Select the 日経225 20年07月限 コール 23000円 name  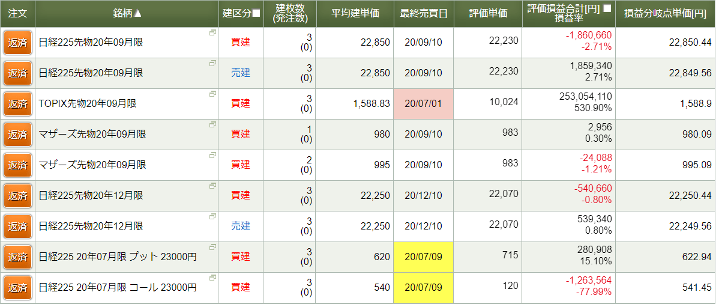point(118,288)
